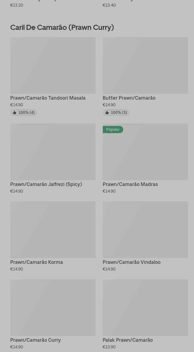Select the Butter Prawn/Camarão title
Viewport: 194px width, 352px height.
tap(129, 98)
